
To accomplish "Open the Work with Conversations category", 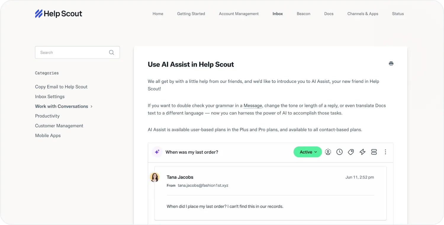I will pos(62,106).
